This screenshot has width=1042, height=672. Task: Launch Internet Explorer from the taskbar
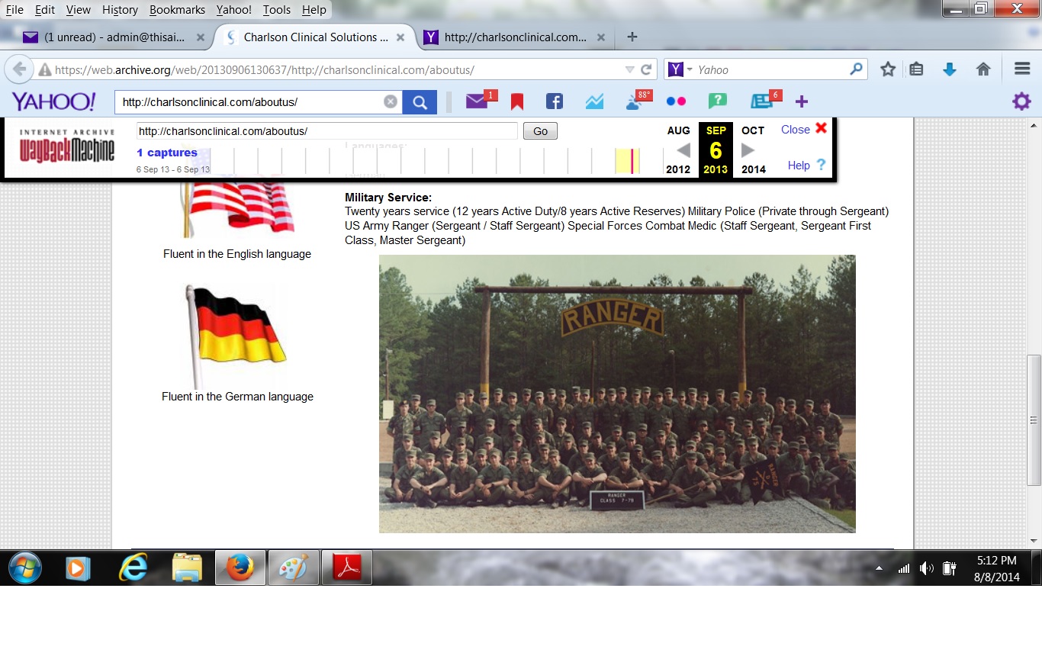[133, 568]
